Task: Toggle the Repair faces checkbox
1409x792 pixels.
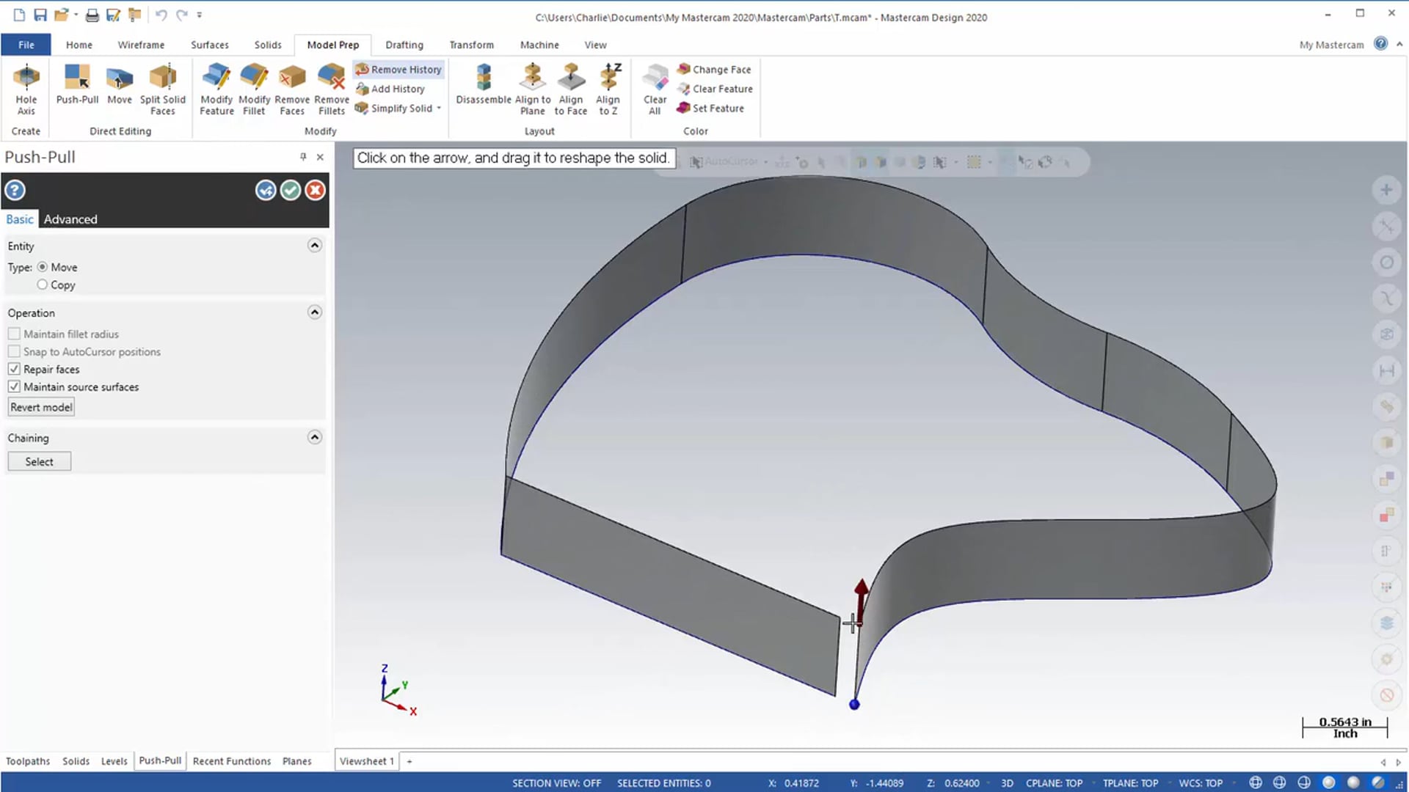Action: 13,368
